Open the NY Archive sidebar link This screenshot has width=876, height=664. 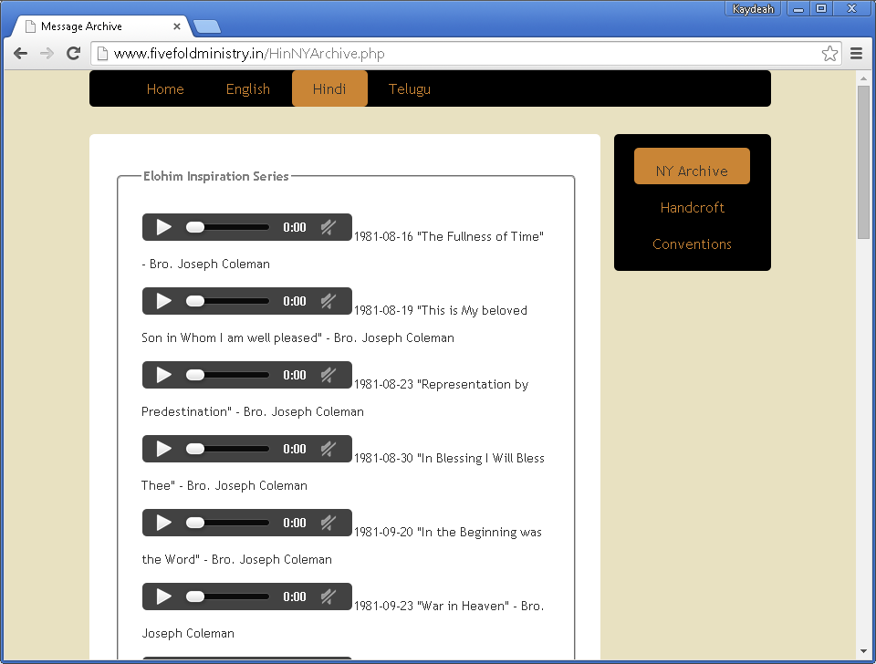[x=692, y=166]
